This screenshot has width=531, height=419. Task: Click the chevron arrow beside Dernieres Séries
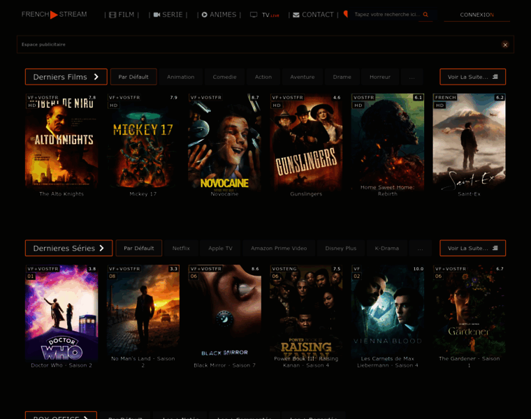101,248
